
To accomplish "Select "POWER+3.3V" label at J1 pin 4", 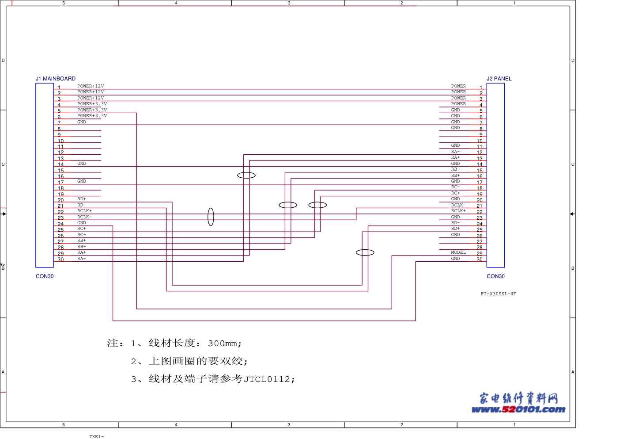I will pos(92,104).
